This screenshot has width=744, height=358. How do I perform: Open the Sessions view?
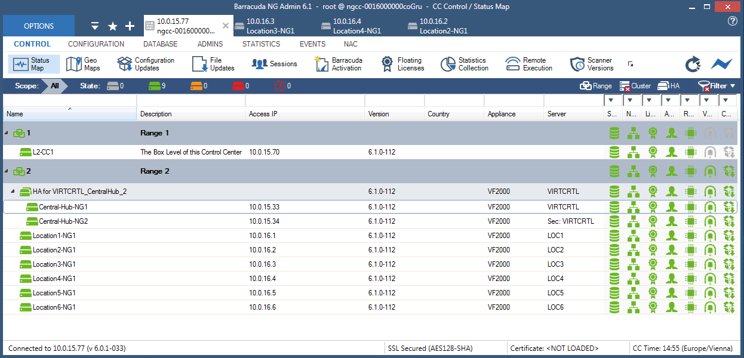[275, 64]
